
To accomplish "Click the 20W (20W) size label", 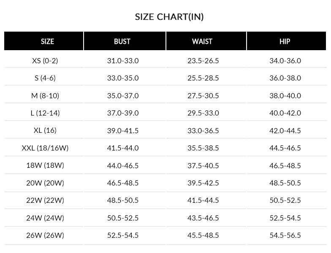I will [x=45, y=183].
